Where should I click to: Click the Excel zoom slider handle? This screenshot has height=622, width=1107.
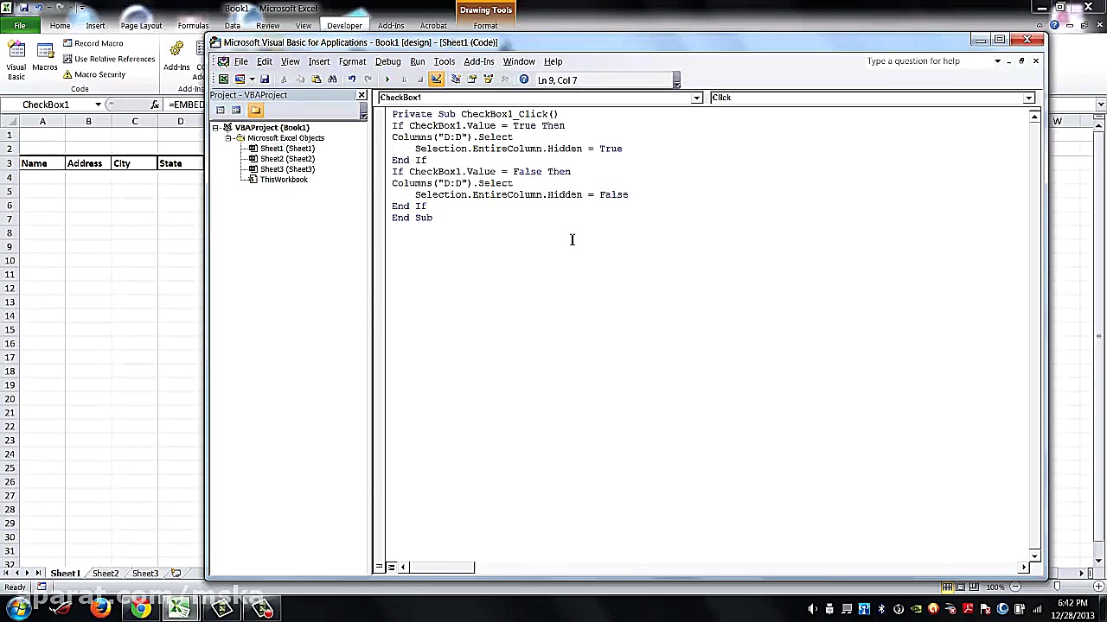pos(1056,587)
